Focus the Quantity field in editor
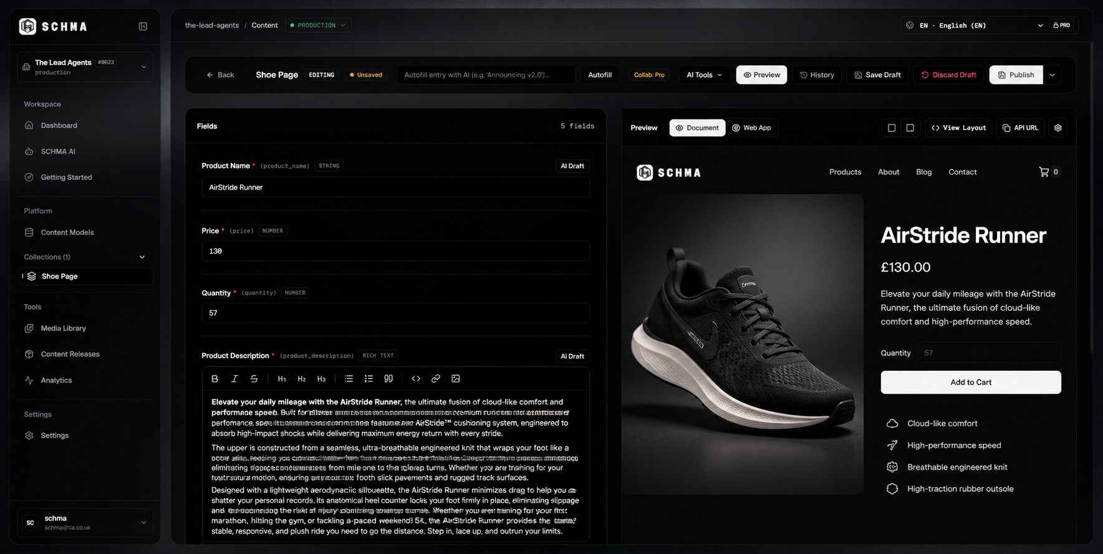The width and height of the screenshot is (1103, 554). 395,313
